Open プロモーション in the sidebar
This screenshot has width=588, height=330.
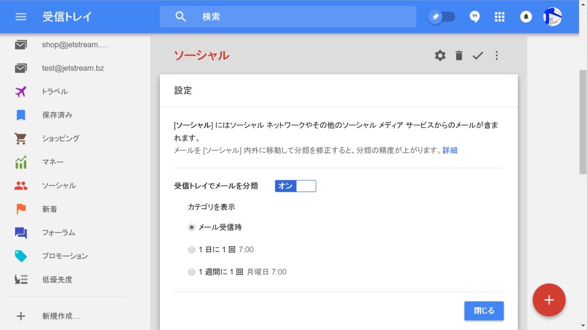pos(65,256)
